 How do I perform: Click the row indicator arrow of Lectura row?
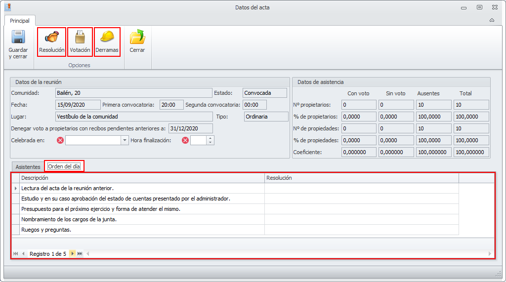pos(15,188)
